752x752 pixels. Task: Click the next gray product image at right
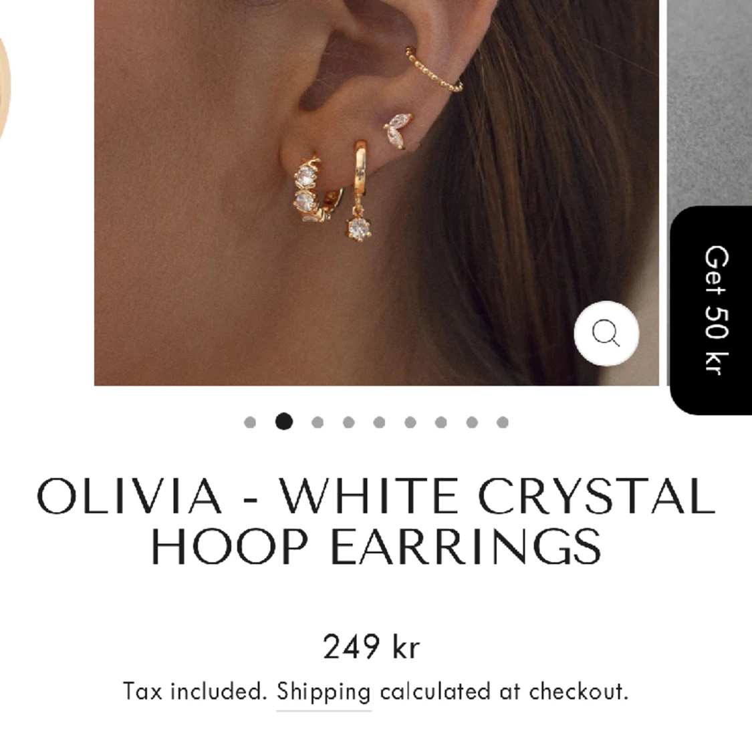pos(710,103)
